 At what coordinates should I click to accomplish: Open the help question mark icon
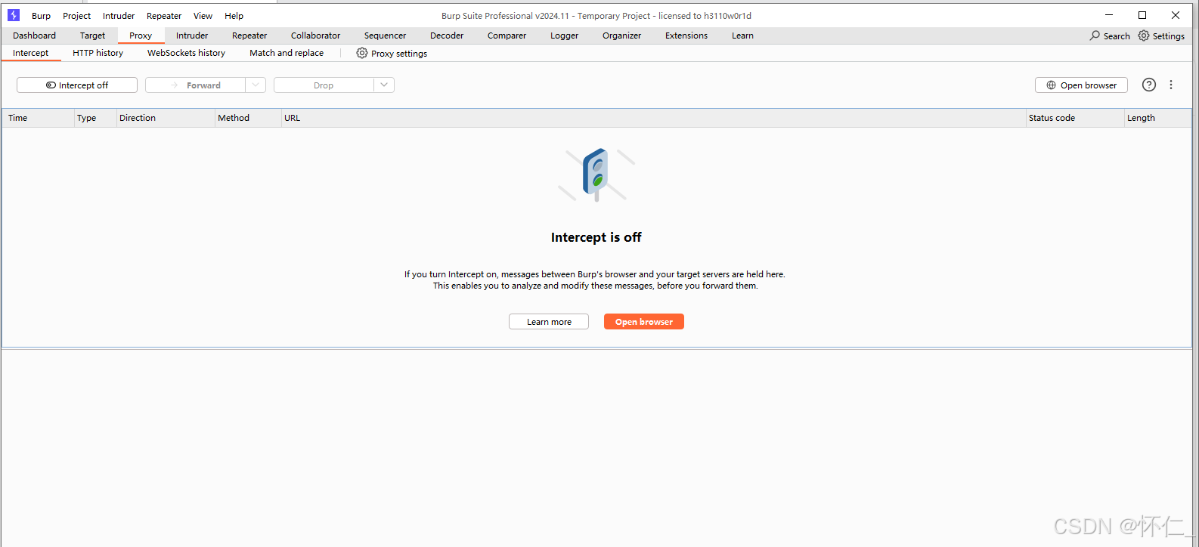[x=1149, y=85]
